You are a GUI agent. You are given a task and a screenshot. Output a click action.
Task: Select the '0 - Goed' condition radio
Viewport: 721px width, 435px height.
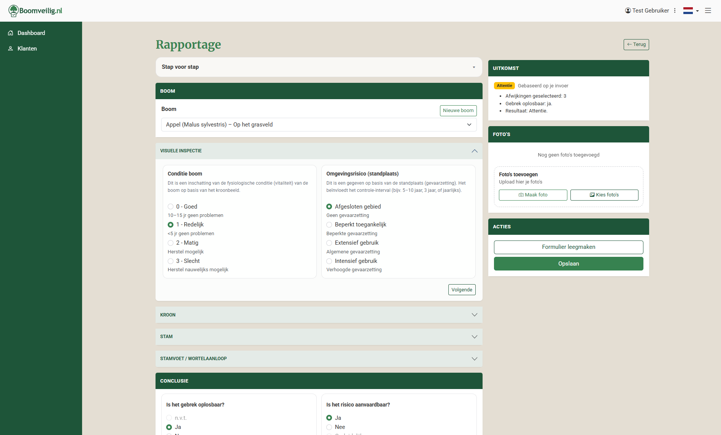171,207
